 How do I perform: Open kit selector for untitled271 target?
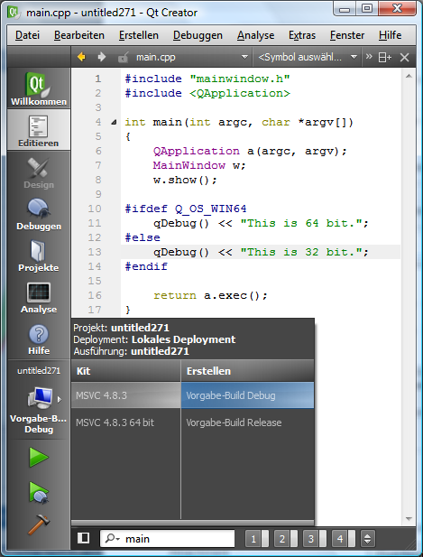[x=38, y=400]
